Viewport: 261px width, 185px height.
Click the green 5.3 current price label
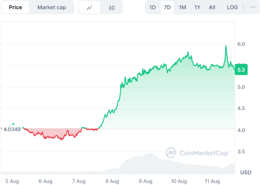point(241,70)
